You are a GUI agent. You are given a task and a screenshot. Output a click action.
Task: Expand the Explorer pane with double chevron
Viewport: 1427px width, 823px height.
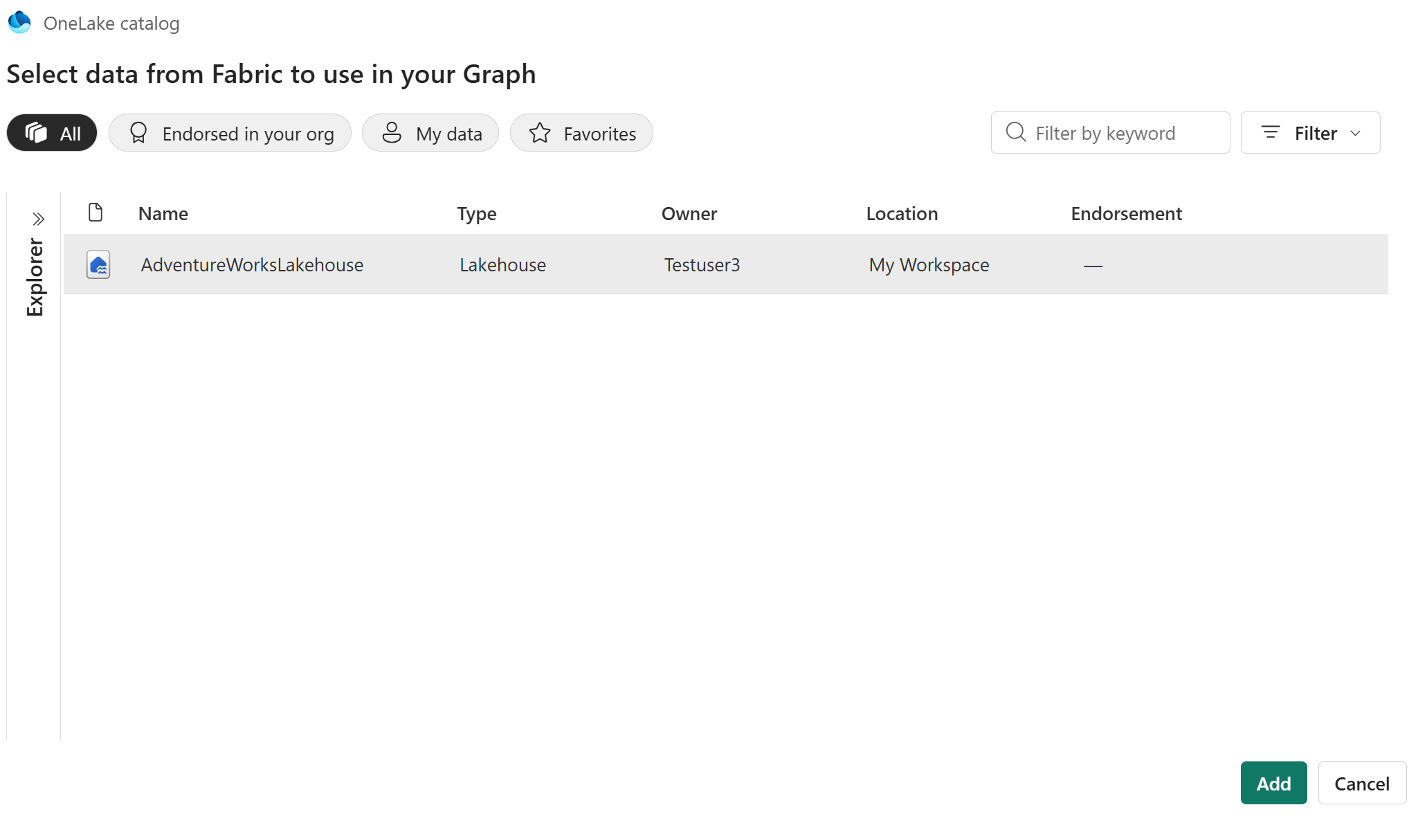[x=38, y=219]
